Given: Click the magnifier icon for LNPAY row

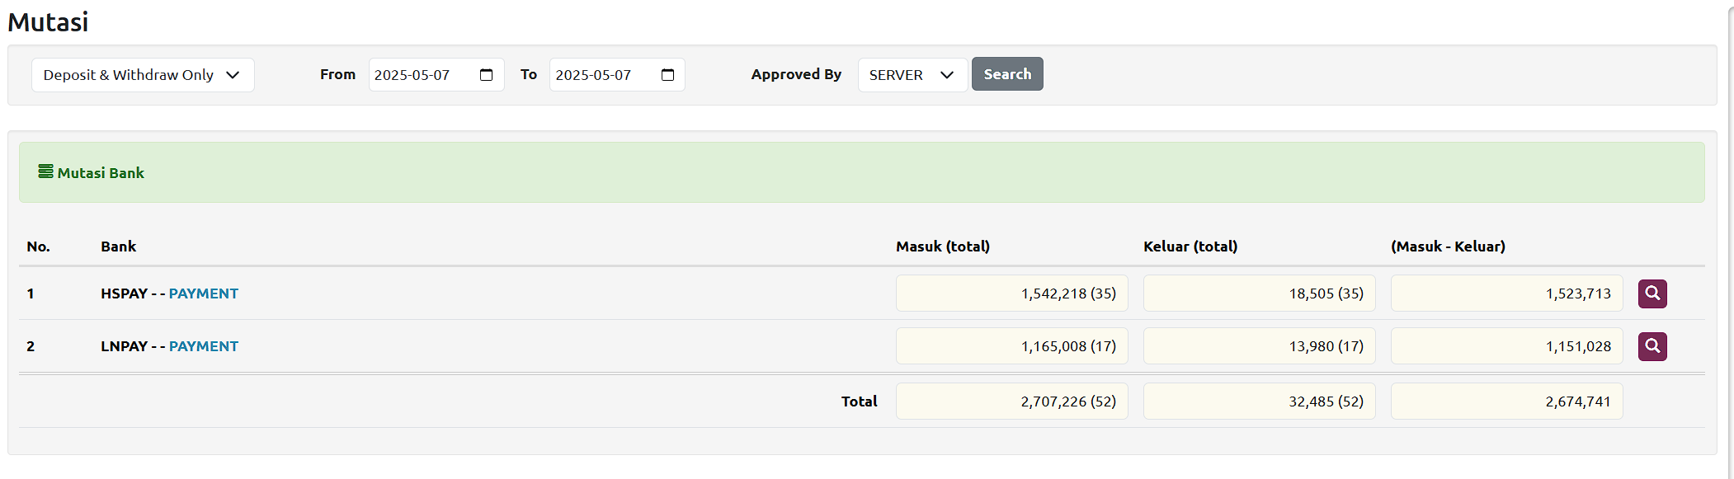Looking at the screenshot, I should tap(1652, 346).
